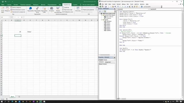
Task: Collapse Microsoft Excel Objects folder
Action: (101, 15)
